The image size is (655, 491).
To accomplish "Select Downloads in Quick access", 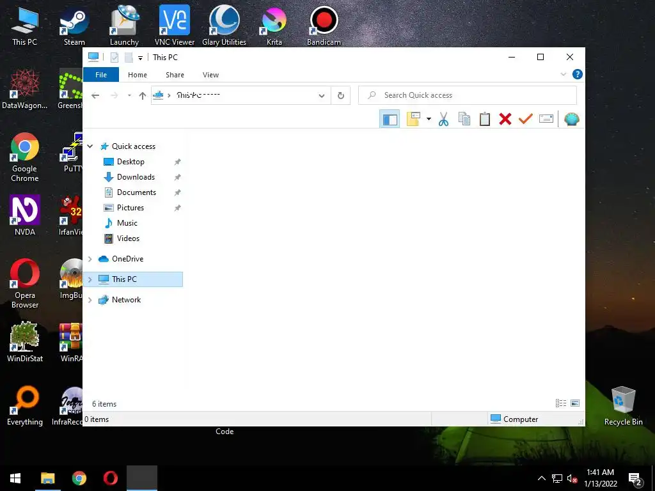I will point(136,177).
